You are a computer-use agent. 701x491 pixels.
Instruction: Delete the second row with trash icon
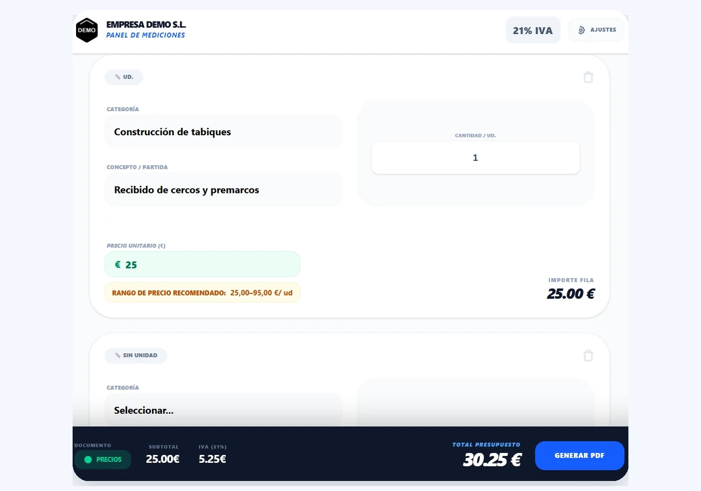[x=588, y=356]
